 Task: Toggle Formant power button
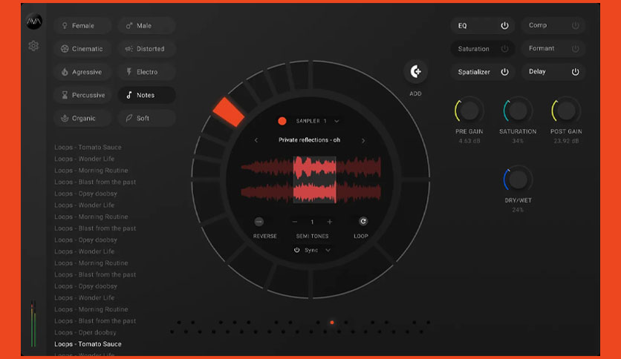coord(576,49)
